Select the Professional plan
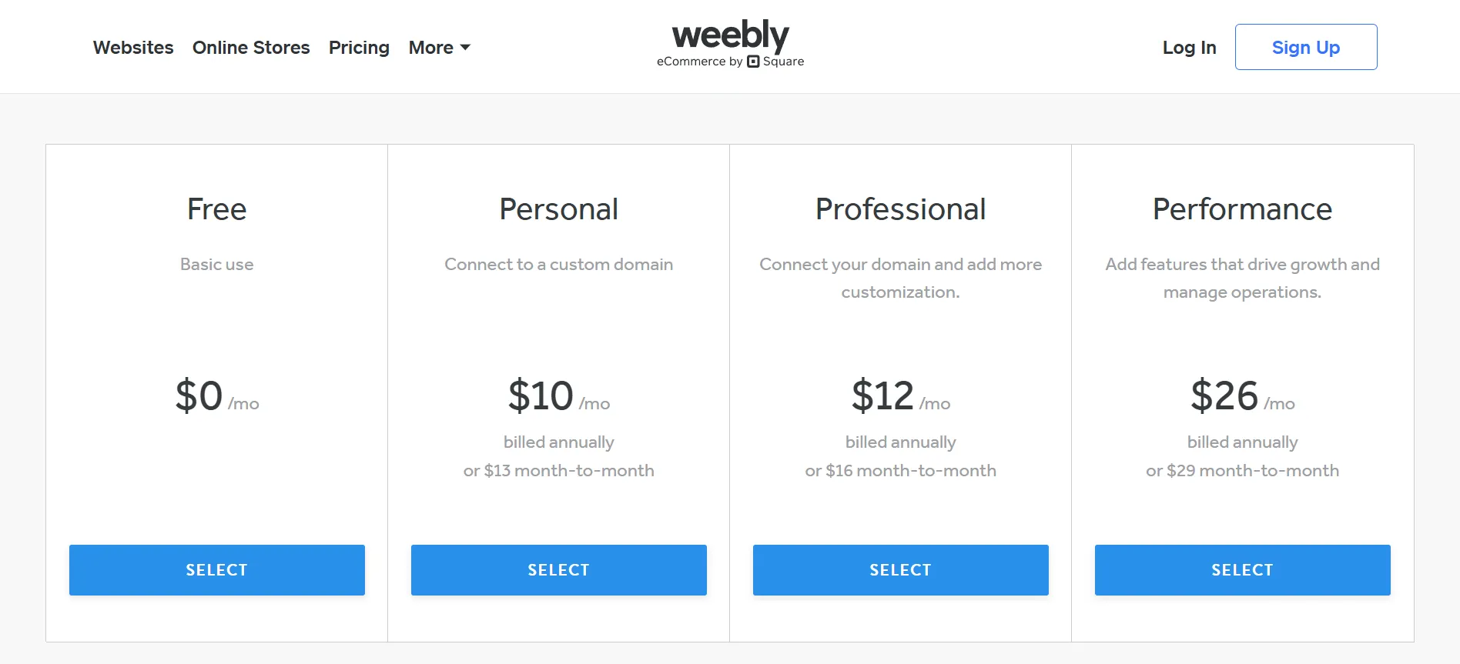This screenshot has height=664, width=1460. (900, 569)
